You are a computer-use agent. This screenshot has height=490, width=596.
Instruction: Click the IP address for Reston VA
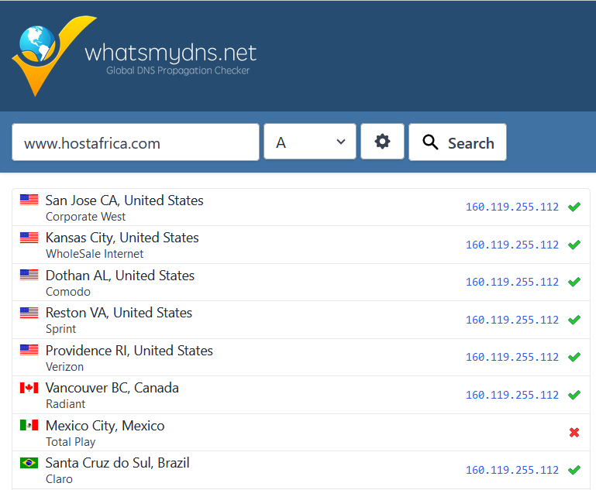[512, 320]
